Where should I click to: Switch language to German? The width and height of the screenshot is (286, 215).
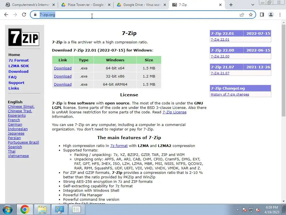point(15,125)
